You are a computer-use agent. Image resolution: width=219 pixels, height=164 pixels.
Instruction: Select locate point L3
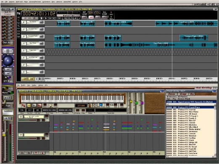[x=71, y=18]
